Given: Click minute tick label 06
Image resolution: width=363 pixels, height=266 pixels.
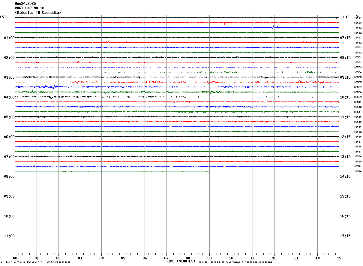Looking at the screenshot, I should point(145,258).
